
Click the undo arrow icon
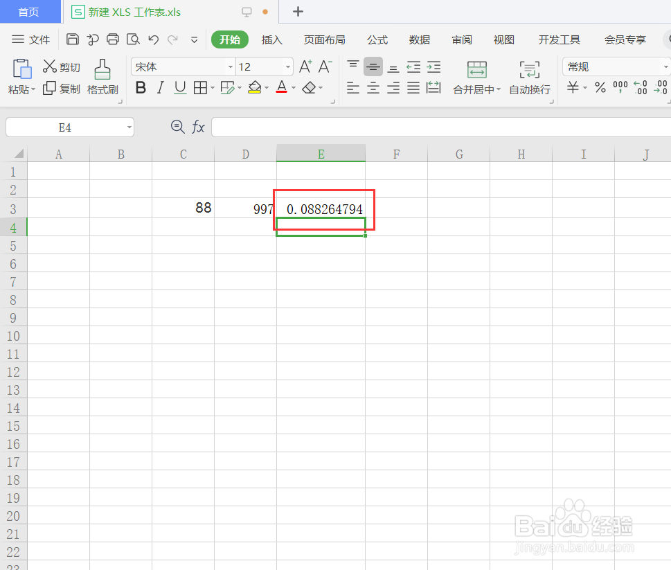152,39
